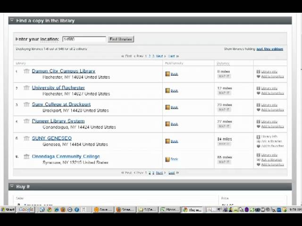This screenshot has height=226, width=302.
Task: Click the Google search box in the taskbar
Action: coord(26,210)
